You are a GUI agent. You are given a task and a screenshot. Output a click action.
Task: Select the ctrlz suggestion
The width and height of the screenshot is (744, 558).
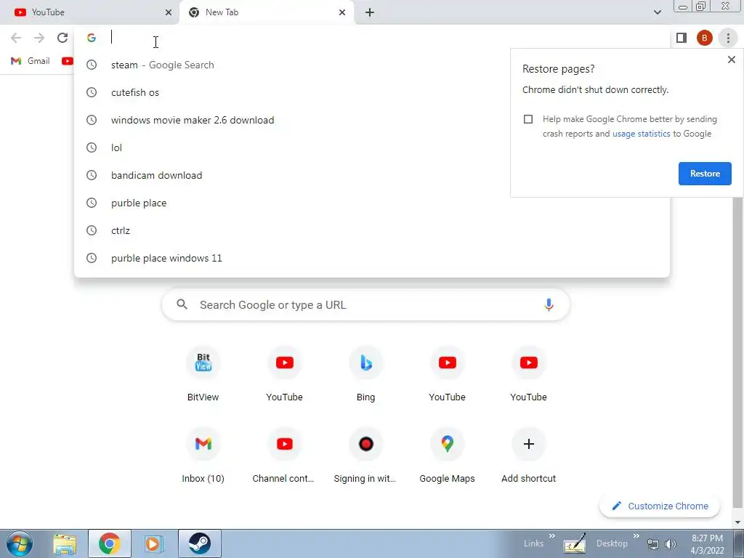pos(372,230)
